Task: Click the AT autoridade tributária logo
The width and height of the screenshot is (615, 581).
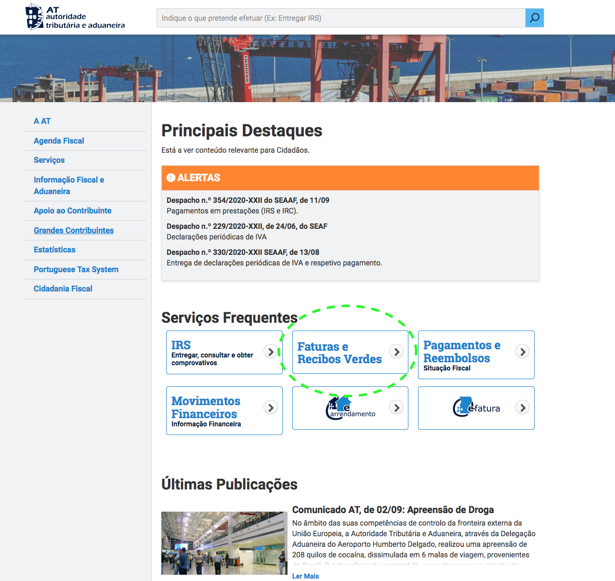Action: tap(75, 17)
